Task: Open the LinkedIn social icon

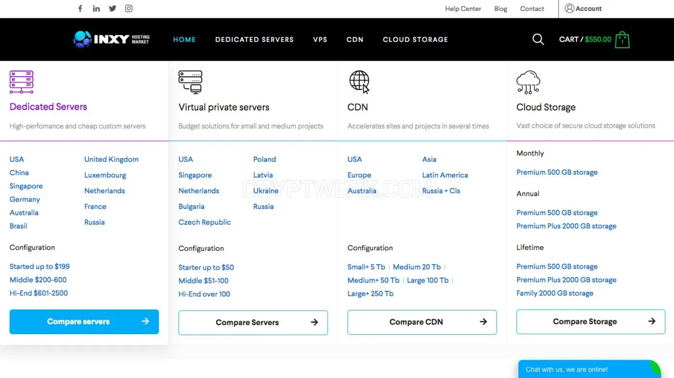Action: (x=96, y=9)
